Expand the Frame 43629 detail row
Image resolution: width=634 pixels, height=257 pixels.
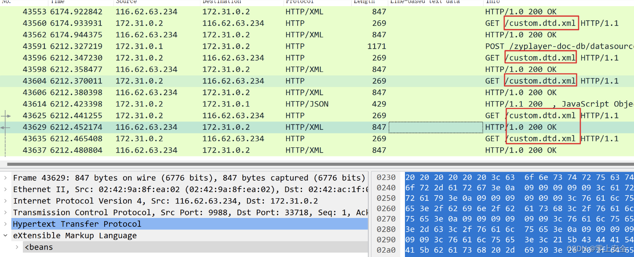point(5,178)
